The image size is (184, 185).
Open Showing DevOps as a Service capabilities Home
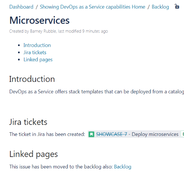pos(92,7)
